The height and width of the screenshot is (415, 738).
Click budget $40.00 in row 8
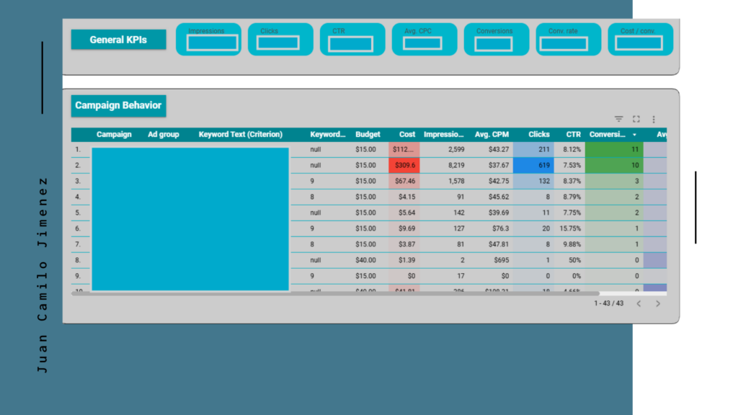[365, 260]
